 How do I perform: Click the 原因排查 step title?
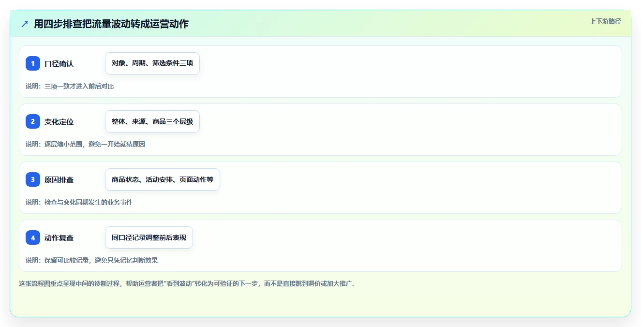tap(59, 179)
